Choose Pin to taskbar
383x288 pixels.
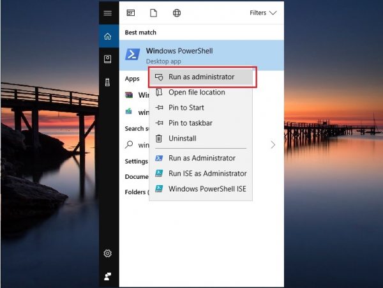201,123
